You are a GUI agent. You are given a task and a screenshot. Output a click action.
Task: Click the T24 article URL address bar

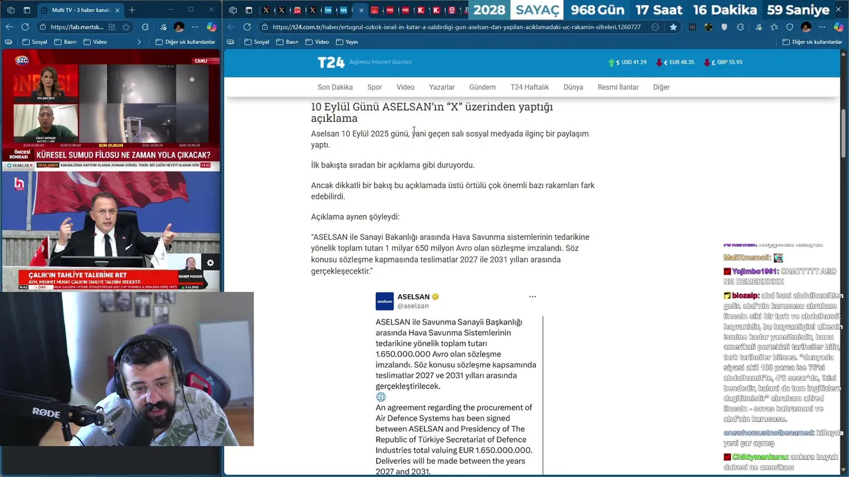coord(456,27)
